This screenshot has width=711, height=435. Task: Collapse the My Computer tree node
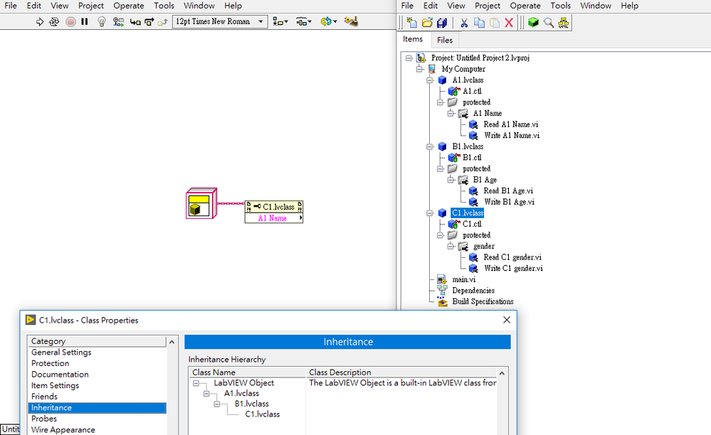coord(419,69)
